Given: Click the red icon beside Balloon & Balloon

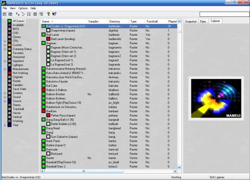Looking at the screenshot, I should coord(44,90).
